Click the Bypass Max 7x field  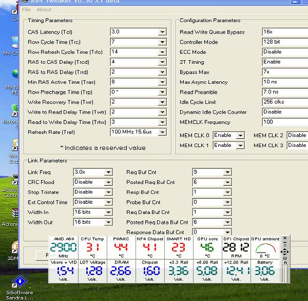[285, 72]
